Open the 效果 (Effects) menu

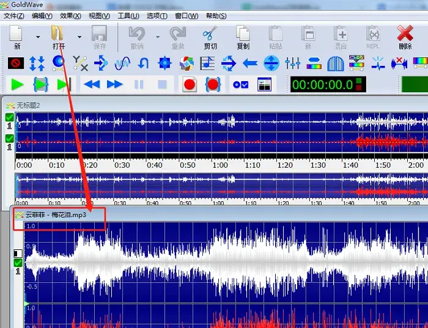pyautogui.click(x=70, y=16)
